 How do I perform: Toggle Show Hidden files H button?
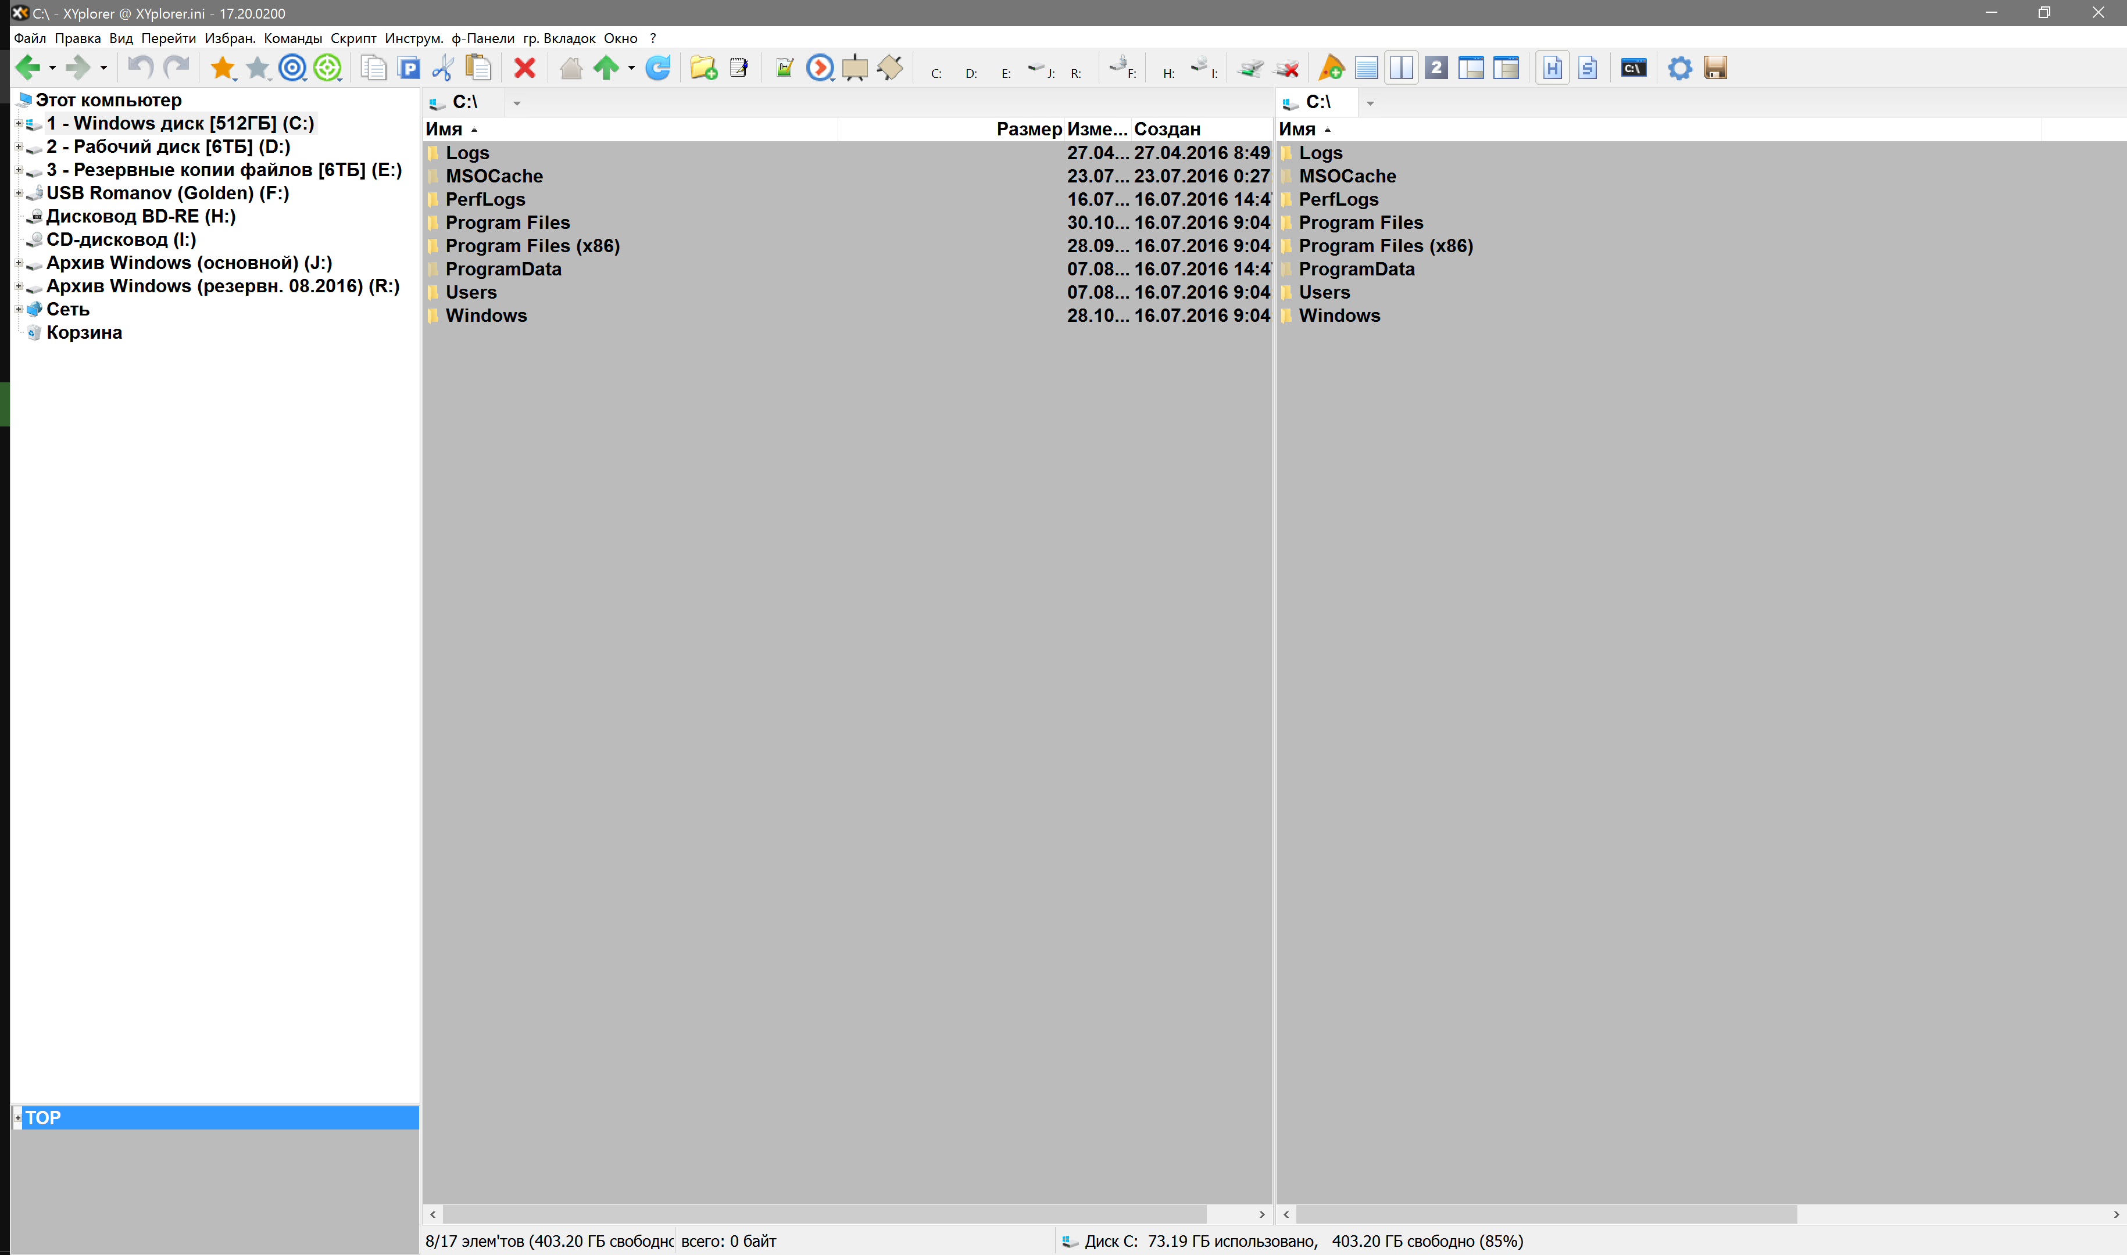click(1552, 67)
